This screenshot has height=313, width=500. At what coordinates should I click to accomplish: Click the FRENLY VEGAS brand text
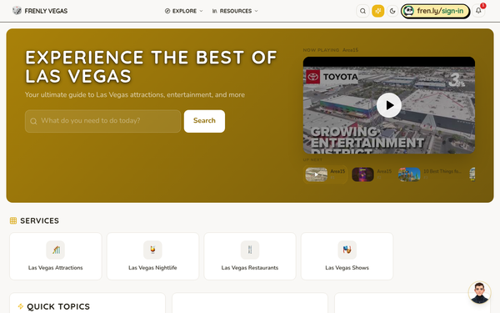(46, 11)
